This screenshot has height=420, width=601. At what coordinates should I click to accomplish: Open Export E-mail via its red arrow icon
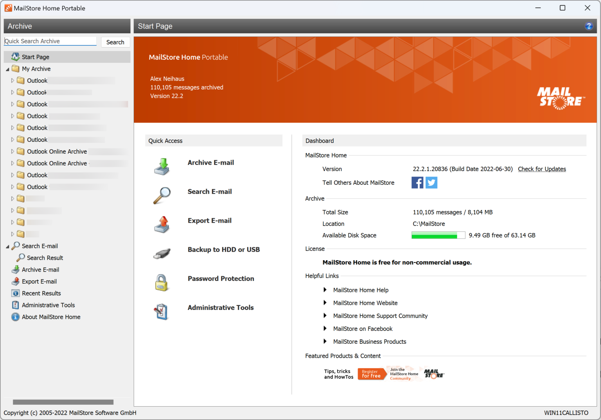(162, 224)
